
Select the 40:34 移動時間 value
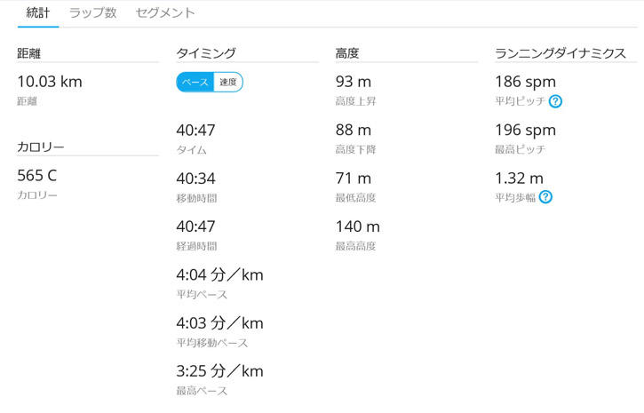coord(196,179)
